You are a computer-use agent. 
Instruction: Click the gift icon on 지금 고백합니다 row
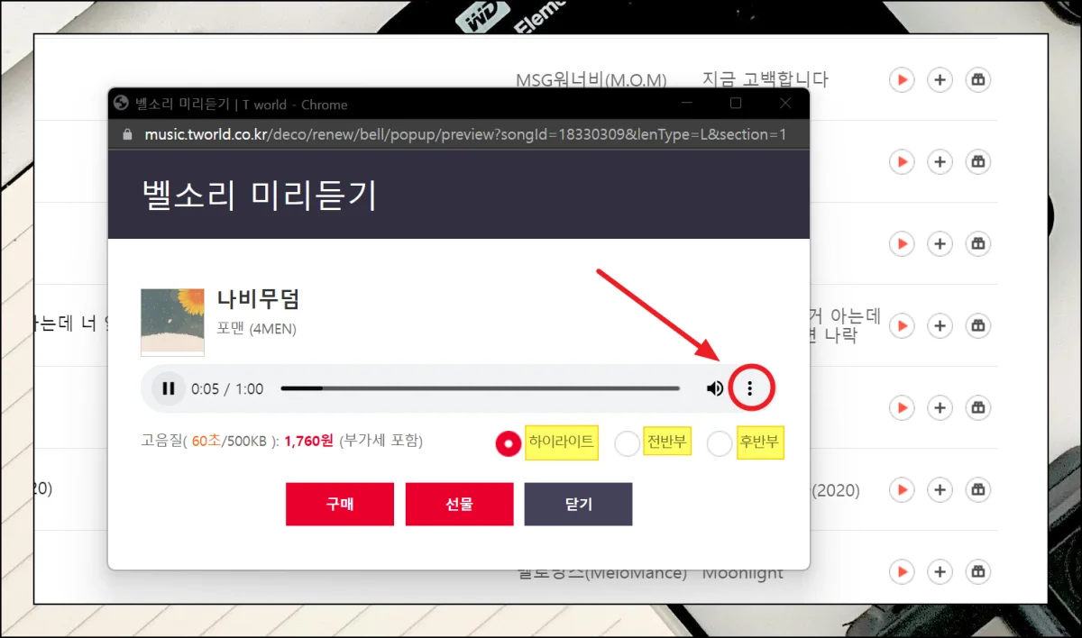point(978,80)
